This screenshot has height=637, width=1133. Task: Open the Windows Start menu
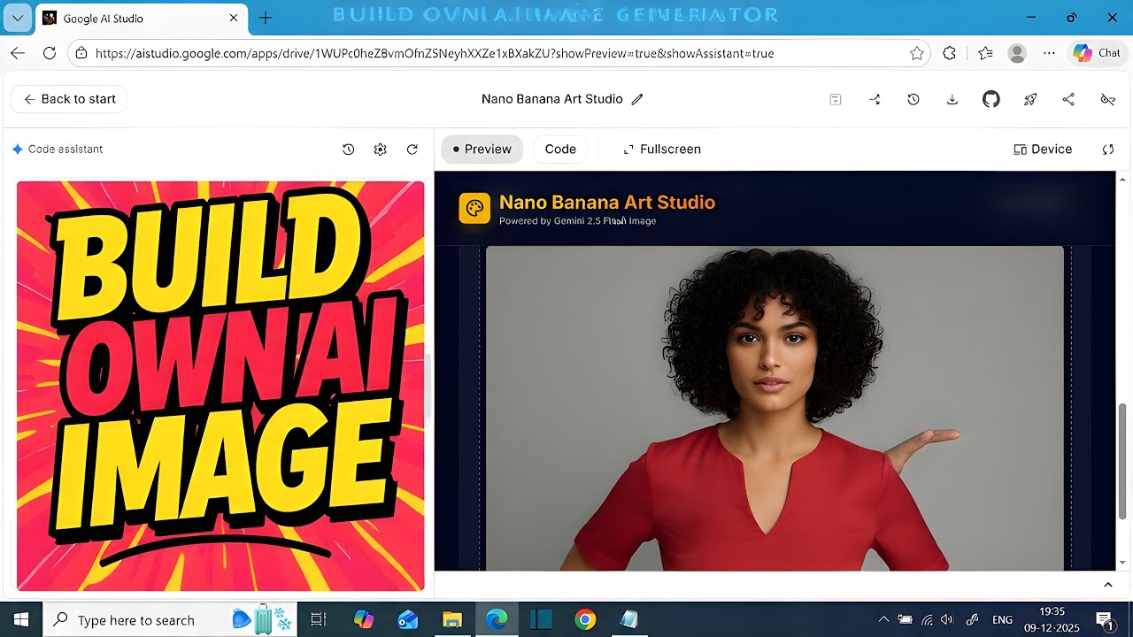(x=21, y=620)
